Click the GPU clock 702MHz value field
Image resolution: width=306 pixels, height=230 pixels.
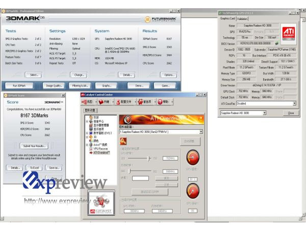pos(170,158)
